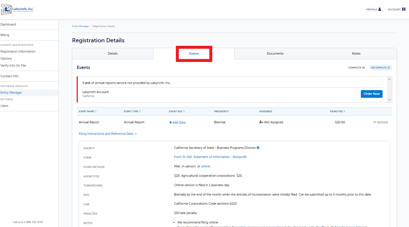Click Labyrinth Account in the notice

tap(95, 92)
